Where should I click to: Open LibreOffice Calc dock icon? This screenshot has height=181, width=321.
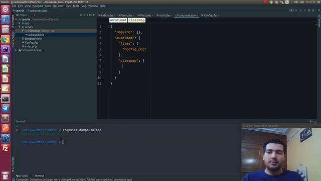6,69
